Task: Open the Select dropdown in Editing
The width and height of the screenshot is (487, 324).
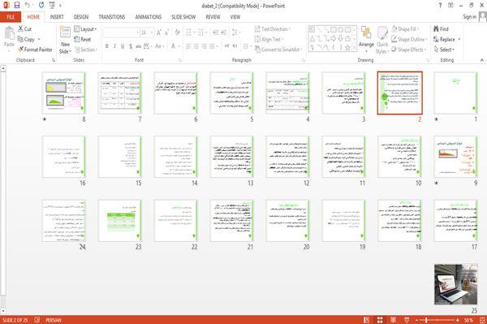Action: [x=444, y=50]
